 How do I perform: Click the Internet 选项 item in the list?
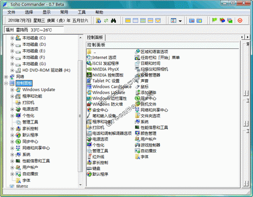point(102,57)
